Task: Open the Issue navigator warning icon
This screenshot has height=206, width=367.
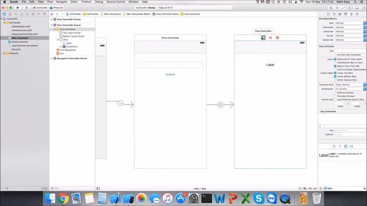Action: click(x=21, y=14)
